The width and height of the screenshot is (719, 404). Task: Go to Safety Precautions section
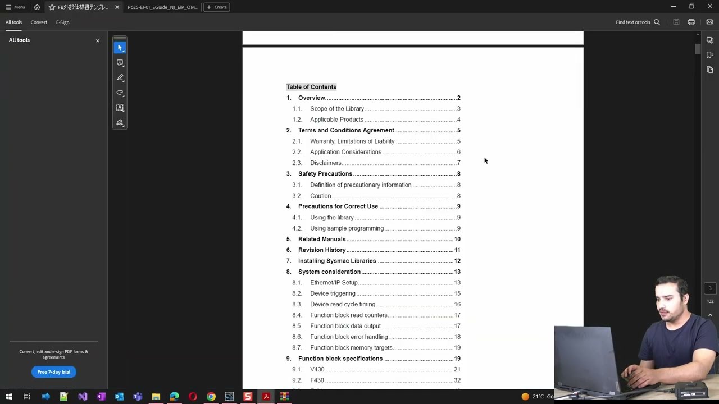click(x=373, y=174)
